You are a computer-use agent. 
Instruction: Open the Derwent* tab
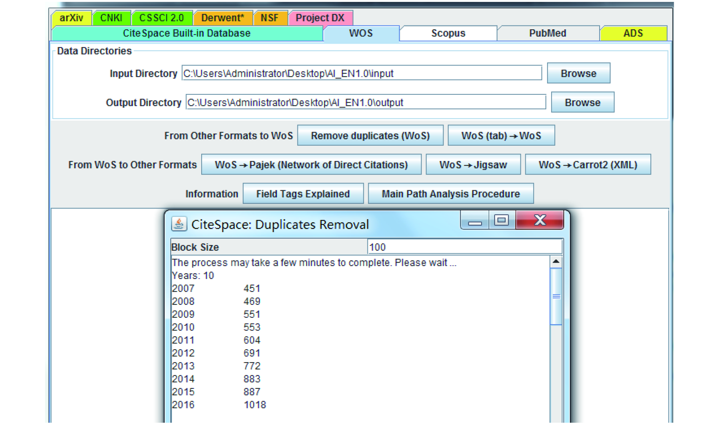click(223, 18)
